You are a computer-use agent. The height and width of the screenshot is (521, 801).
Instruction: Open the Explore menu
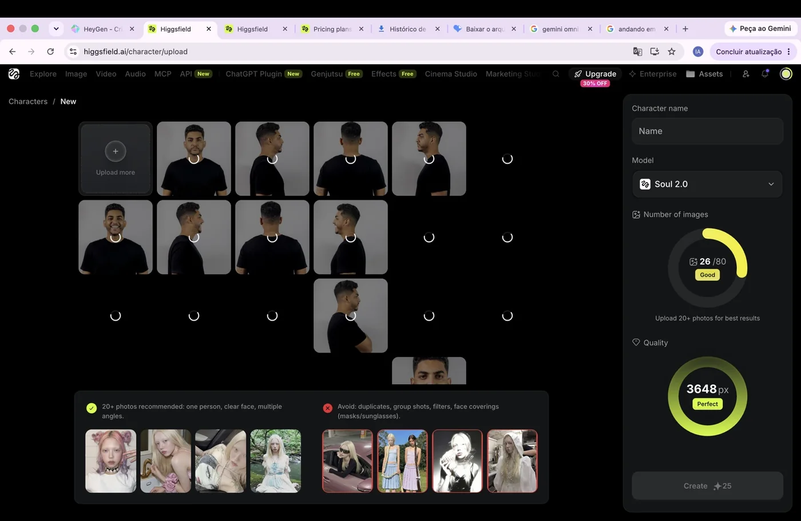(43, 74)
